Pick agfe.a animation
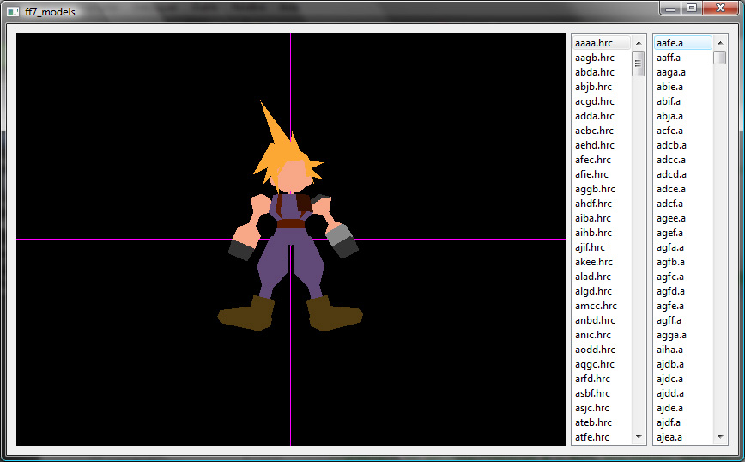This screenshot has width=745, height=462. [683, 306]
